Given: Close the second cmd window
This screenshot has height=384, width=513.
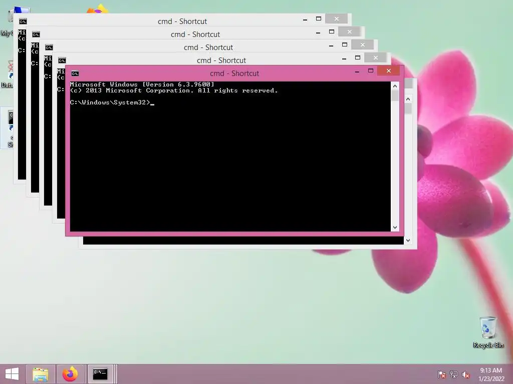Looking at the screenshot, I should coord(349,31).
